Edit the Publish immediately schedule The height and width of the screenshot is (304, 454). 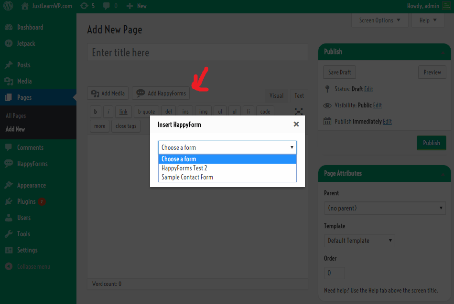pyautogui.click(x=387, y=122)
